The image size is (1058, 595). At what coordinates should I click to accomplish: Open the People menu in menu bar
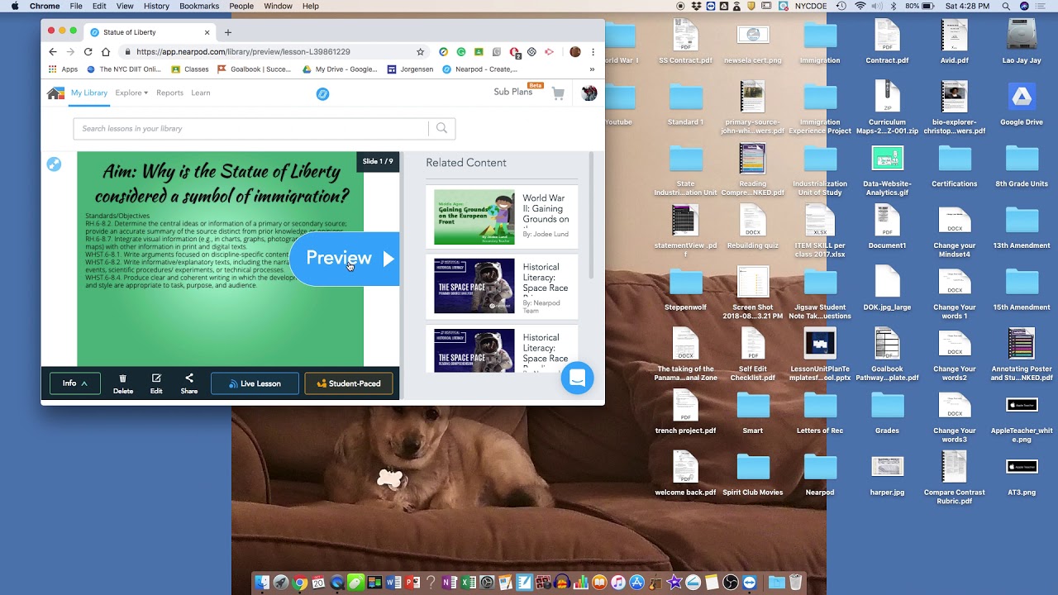click(241, 6)
